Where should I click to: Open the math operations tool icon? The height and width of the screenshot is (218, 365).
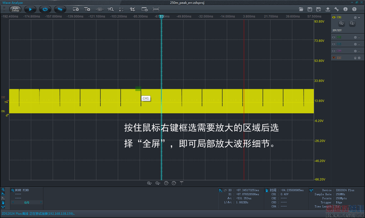click(121, 9)
